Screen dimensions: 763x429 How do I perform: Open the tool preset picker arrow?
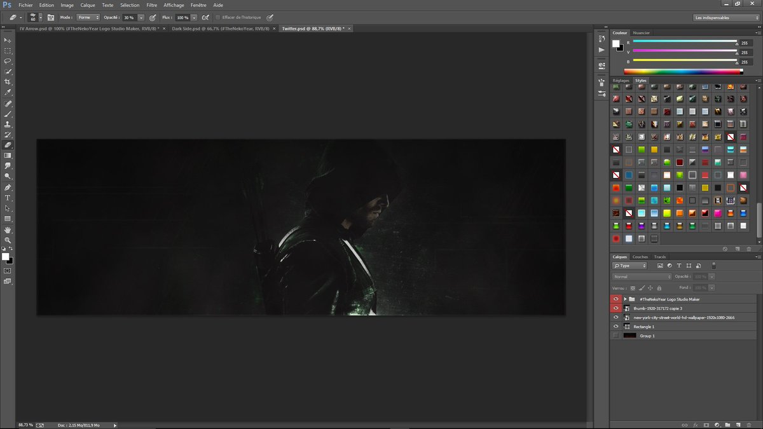click(20, 18)
